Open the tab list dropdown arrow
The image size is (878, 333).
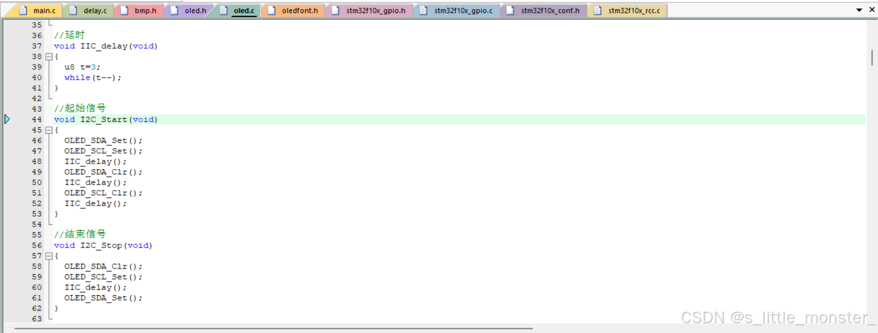pos(859,10)
